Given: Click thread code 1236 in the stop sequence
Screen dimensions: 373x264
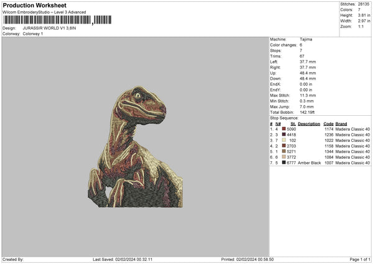Looking at the screenshot, I should pos(329,135).
